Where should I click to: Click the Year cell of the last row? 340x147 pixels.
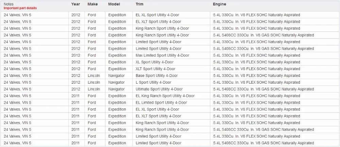coord(76,143)
